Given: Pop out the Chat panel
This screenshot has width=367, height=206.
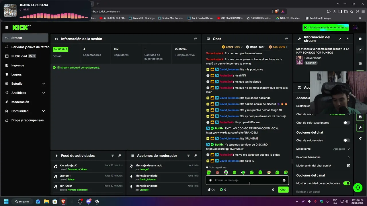Looking at the screenshot, I should (286, 39).
